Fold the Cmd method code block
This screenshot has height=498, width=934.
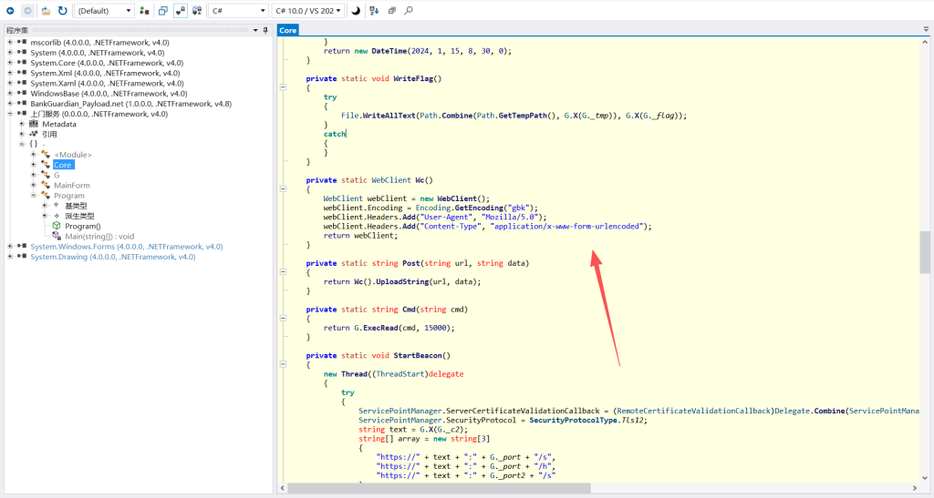tap(284, 319)
